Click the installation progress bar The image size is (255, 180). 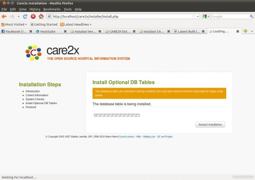tap(117, 115)
